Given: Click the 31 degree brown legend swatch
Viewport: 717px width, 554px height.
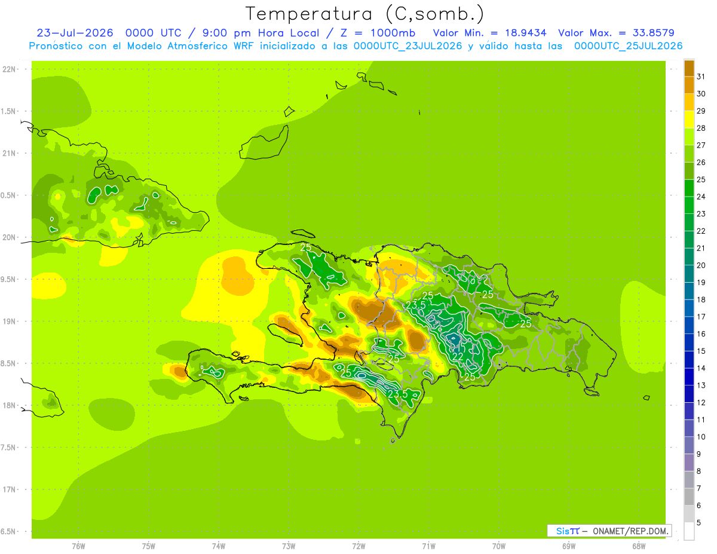Looking at the screenshot, I should tap(689, 68).
